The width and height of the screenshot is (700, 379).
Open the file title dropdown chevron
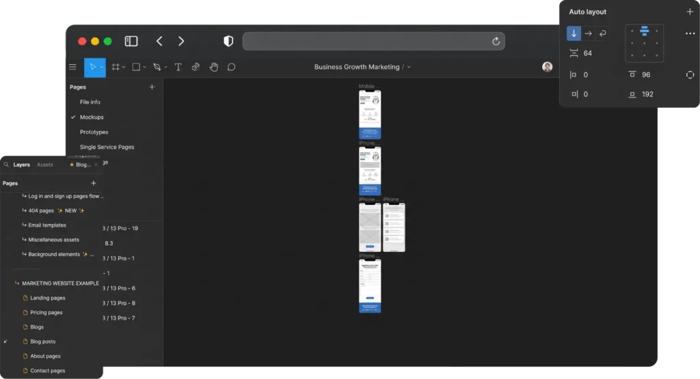point(409,68)
